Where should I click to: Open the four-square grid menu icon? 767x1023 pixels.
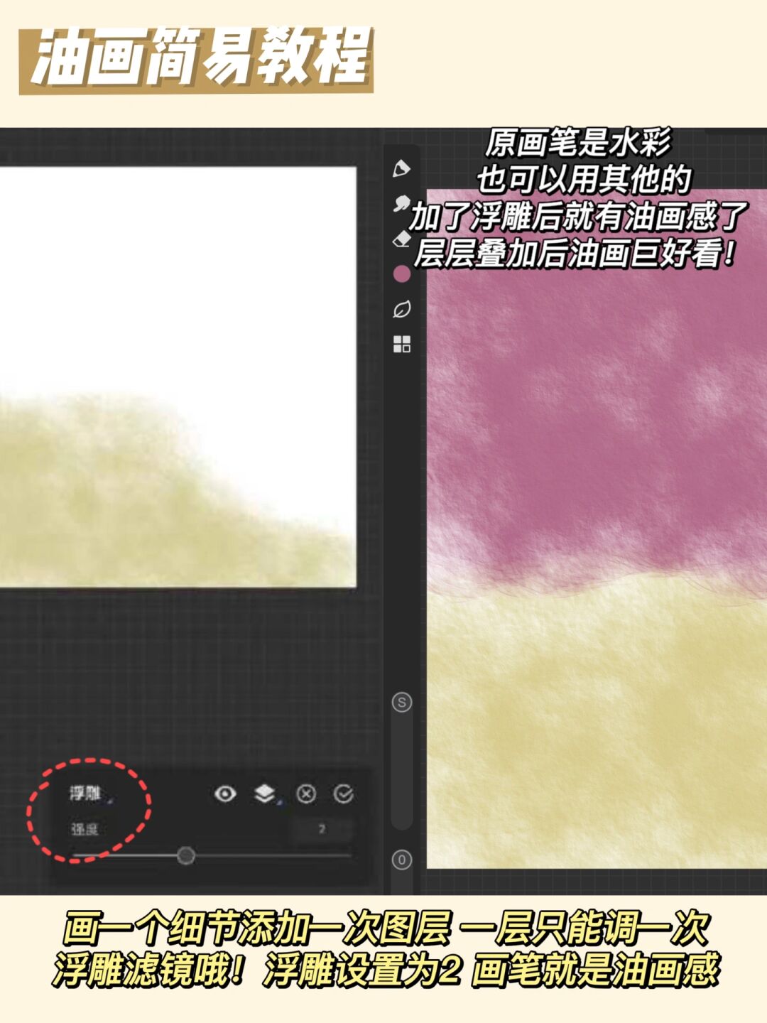(402, 345)
